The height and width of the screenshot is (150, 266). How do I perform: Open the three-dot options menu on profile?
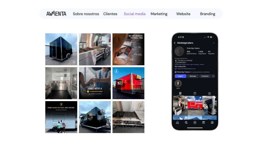point(214,43)
